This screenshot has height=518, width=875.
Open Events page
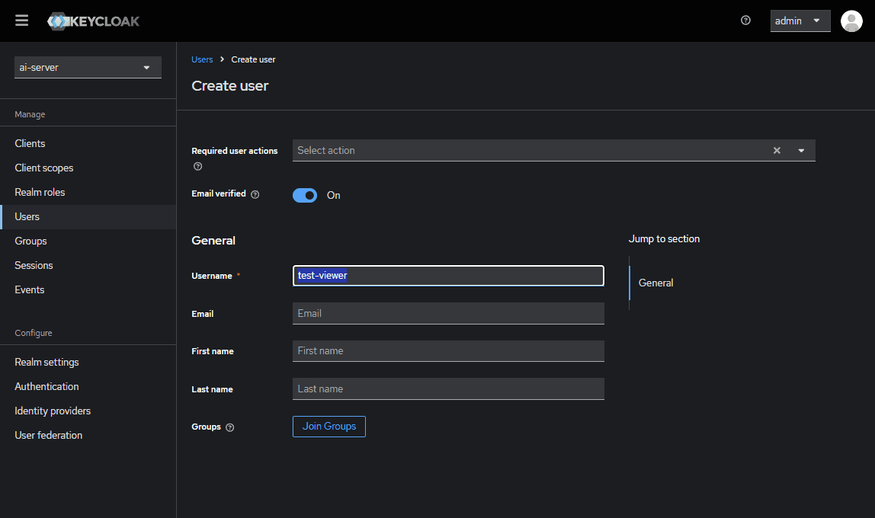(88, 290)
